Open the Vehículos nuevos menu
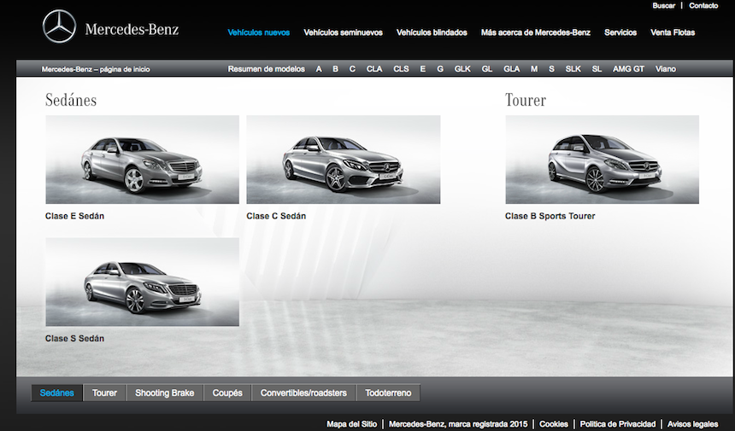735x431 pixels. [x=259, y=32]
